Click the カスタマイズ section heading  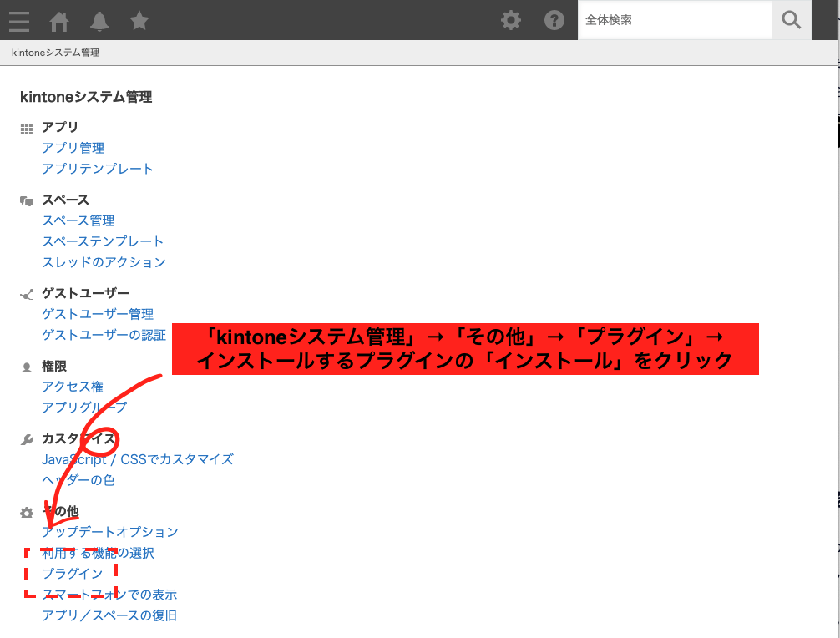pyautogui.click(x=78, y=438)
